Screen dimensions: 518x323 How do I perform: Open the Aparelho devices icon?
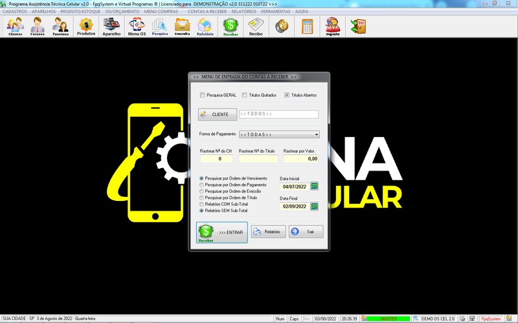point(111,26)
